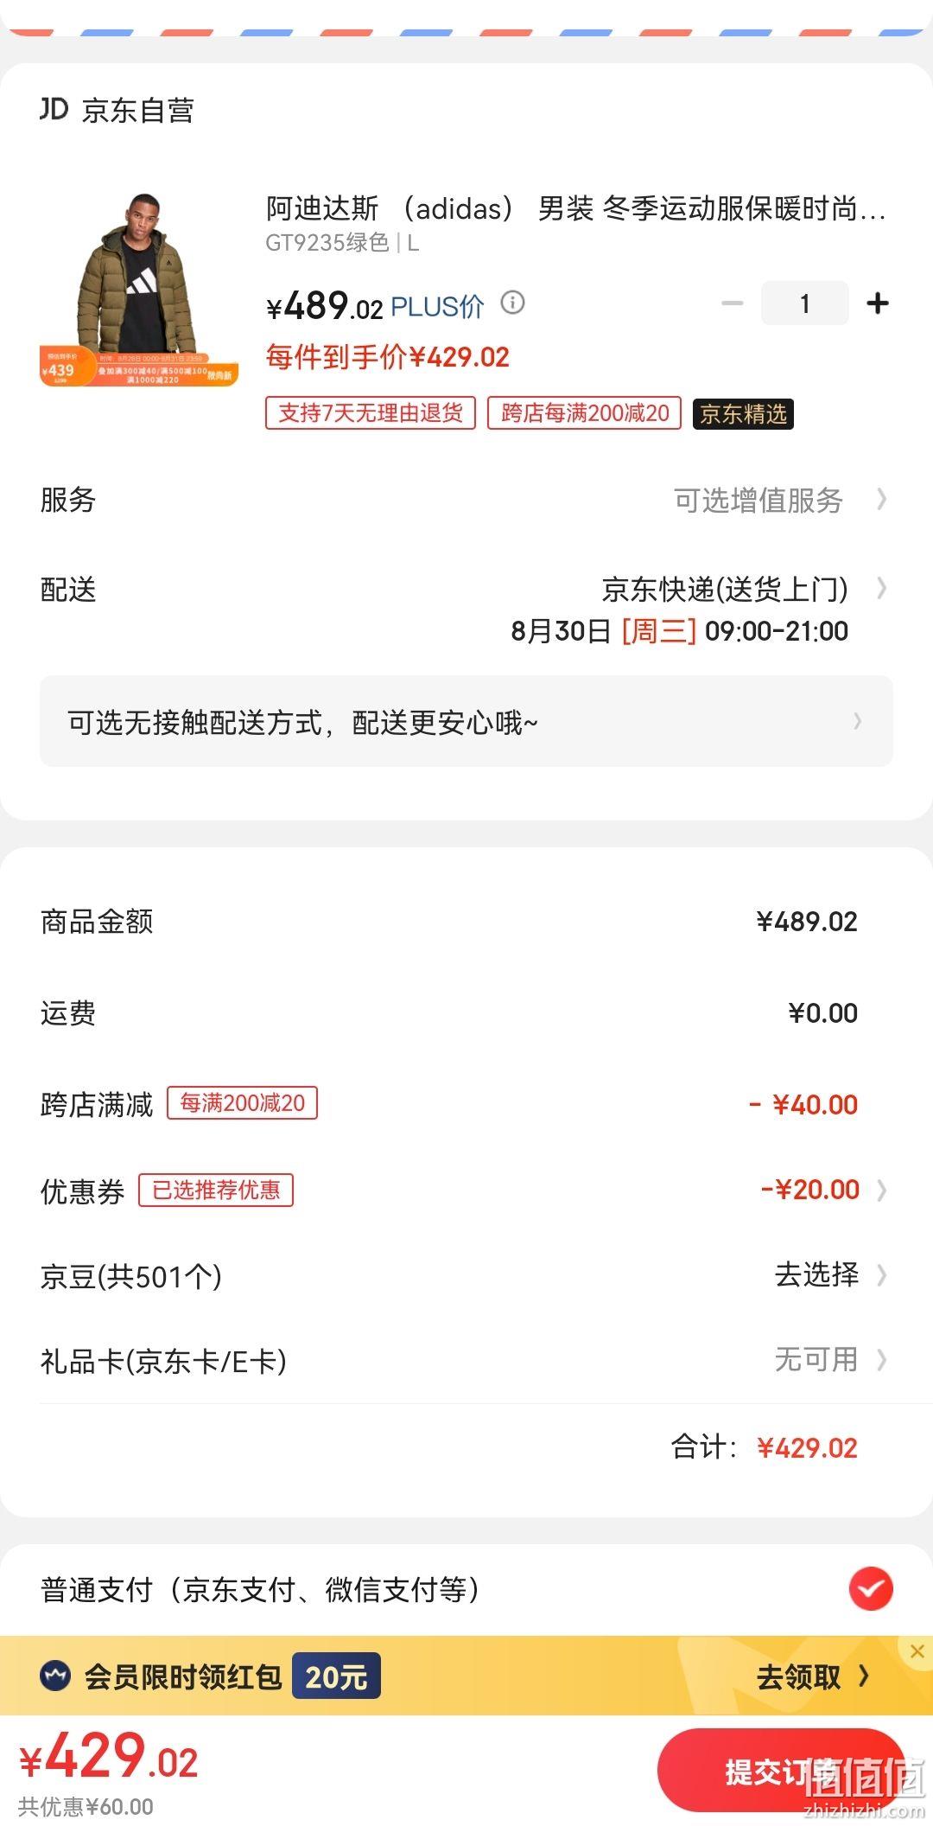Screen dimensions: 933x1826
Task: Open the adidas jacket product thumbnail
Action: pyautogui.click(x=138, y=290)
